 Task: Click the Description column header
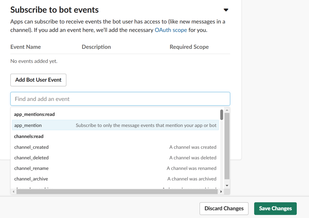pyautogui.click(x=96, y=47)
